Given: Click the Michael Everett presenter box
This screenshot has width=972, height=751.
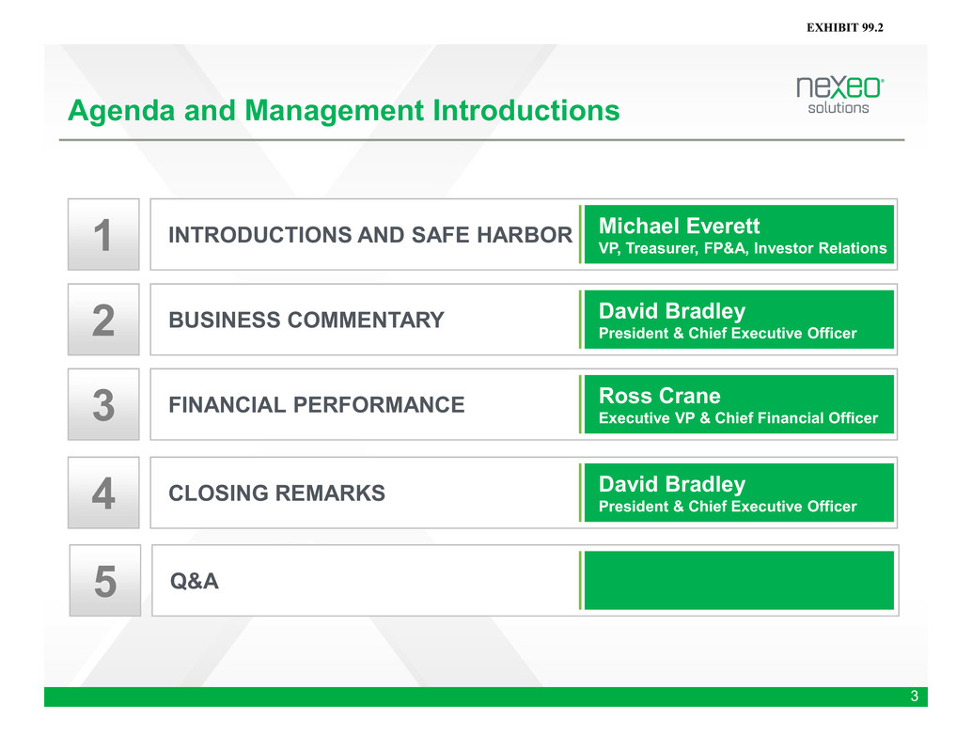Looking at the screenshot, I should (739, 235).
